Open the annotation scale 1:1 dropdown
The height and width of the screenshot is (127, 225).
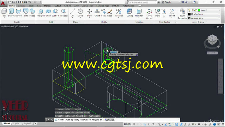[x=194, y=124]
